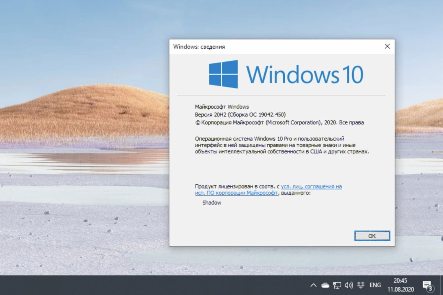This screenshot has height=295, width=443.
Task: Open the Dropbox tray icon
Action: [x=361, y=285]
